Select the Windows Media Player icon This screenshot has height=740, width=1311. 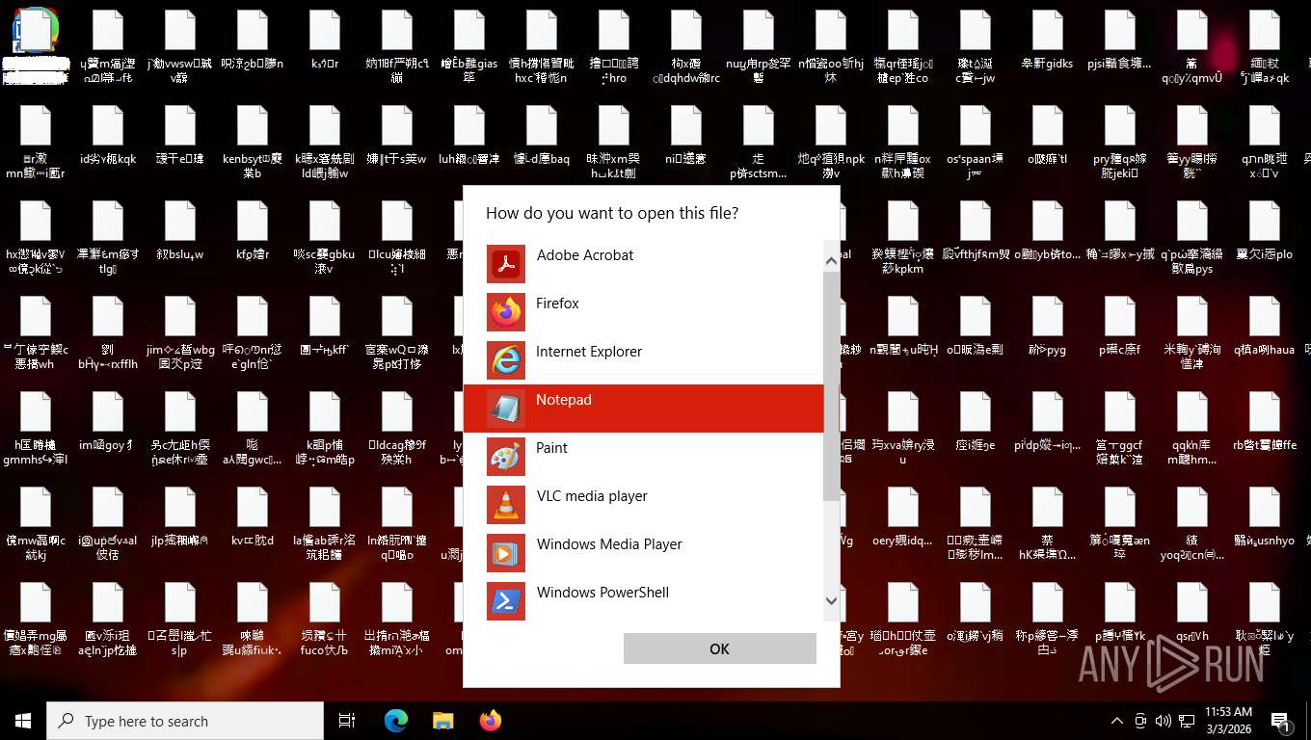click(506, 552)
